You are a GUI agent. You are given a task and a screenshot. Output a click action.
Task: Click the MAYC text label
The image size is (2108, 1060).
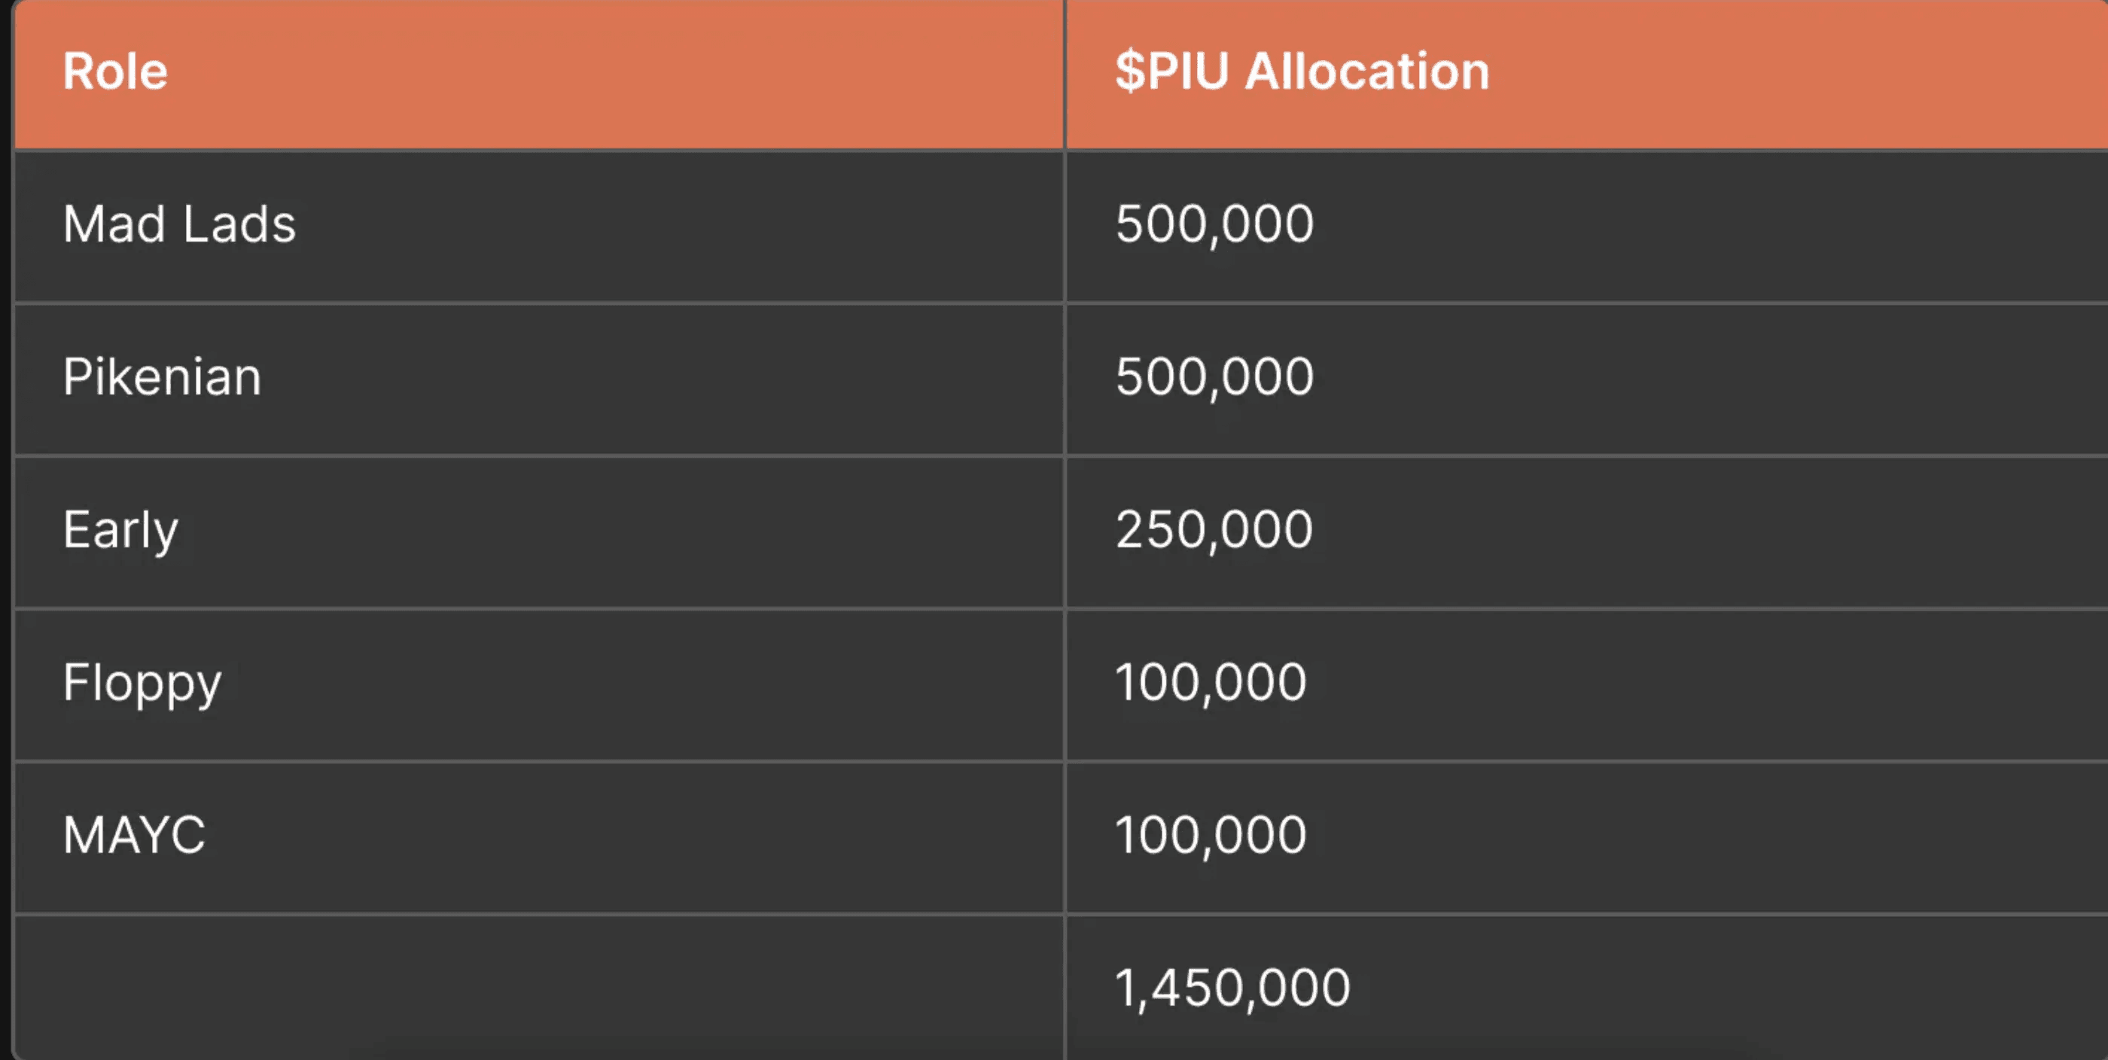(134, 835)
